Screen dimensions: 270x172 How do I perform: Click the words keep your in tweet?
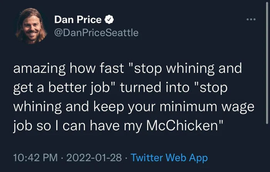(125, 107)
